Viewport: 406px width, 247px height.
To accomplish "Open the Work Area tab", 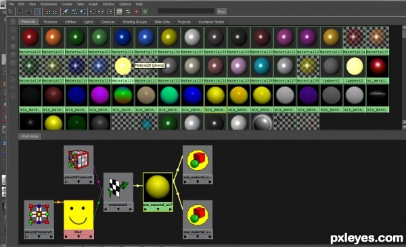I will point(30,136).
